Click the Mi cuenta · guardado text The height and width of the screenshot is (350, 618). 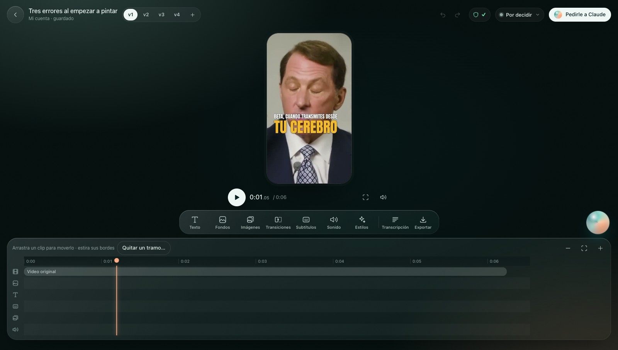click(x=51, y=19)
